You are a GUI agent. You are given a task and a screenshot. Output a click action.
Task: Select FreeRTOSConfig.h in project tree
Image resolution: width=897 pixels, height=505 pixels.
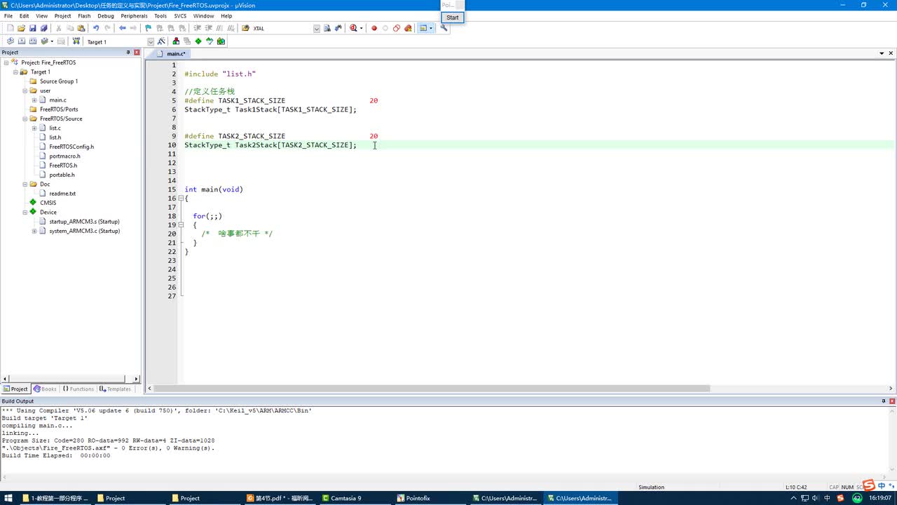click(71, 147)
